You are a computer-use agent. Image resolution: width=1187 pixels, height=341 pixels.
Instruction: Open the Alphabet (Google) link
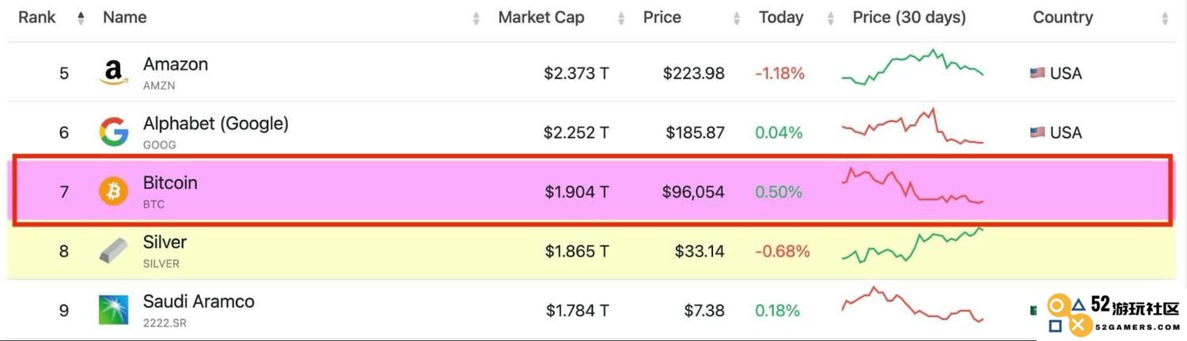216,123
